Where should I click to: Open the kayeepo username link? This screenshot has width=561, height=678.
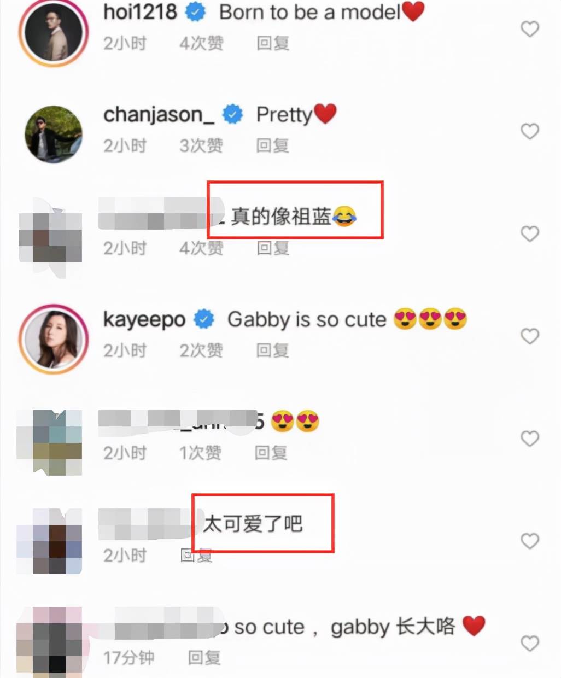point(144,319)
